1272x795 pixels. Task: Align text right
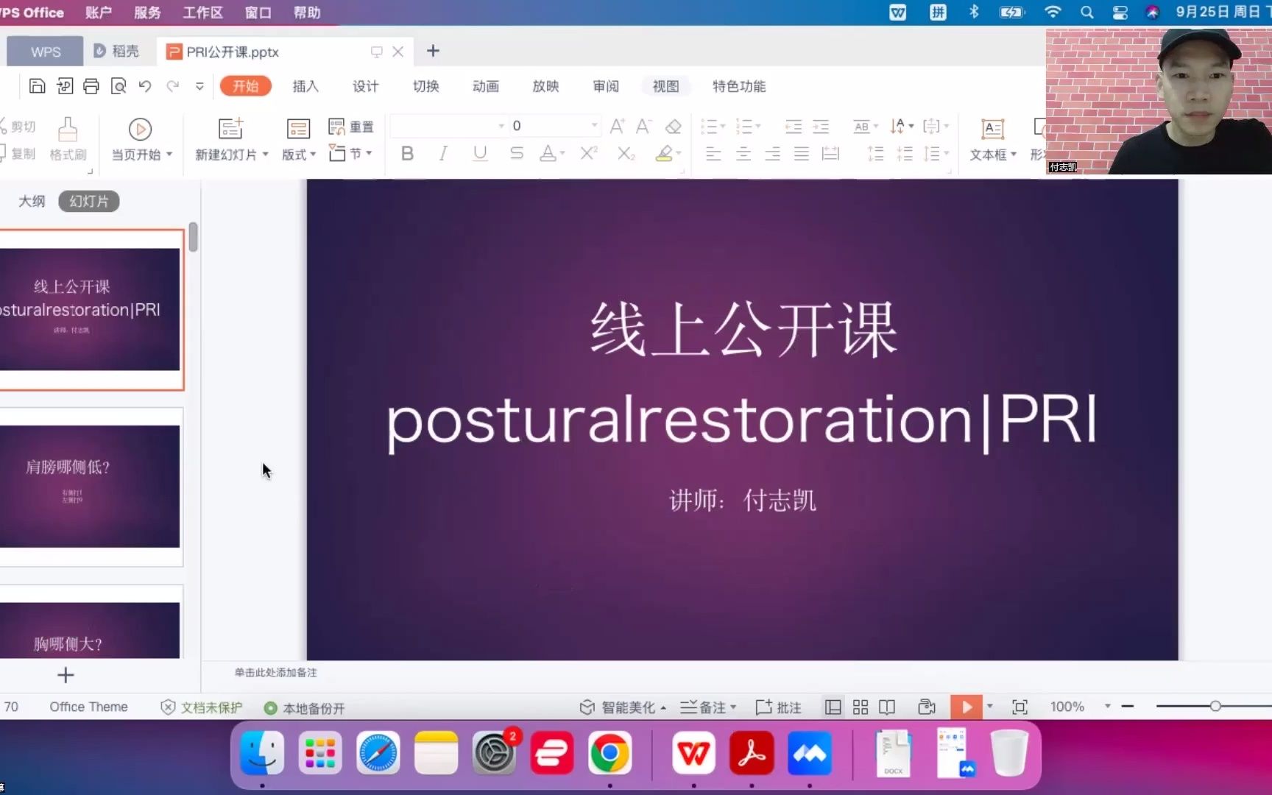772,153
